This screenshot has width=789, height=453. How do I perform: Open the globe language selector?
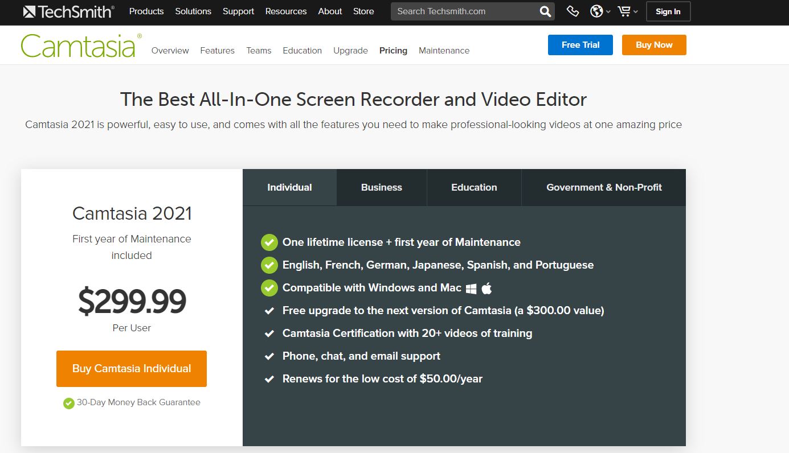[x=596, y=11]
